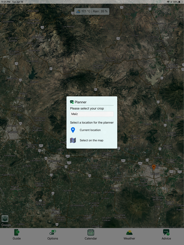Image resolution: width=184 pixels, height=245 pixels.
Task: Tap the Wi-Fi icon in status bar
Action: point(168,2)
